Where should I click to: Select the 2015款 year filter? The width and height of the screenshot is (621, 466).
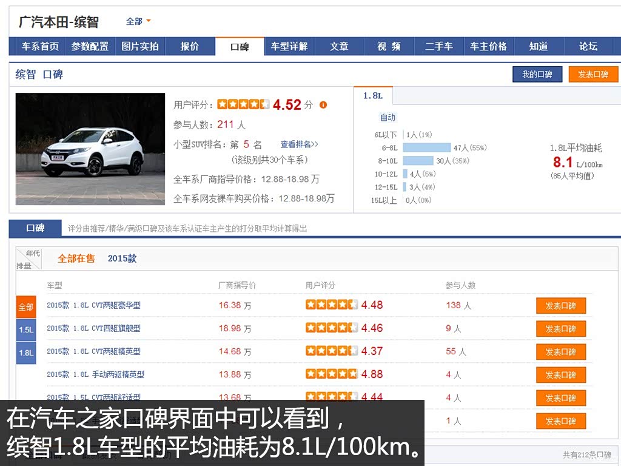[122, 258]
